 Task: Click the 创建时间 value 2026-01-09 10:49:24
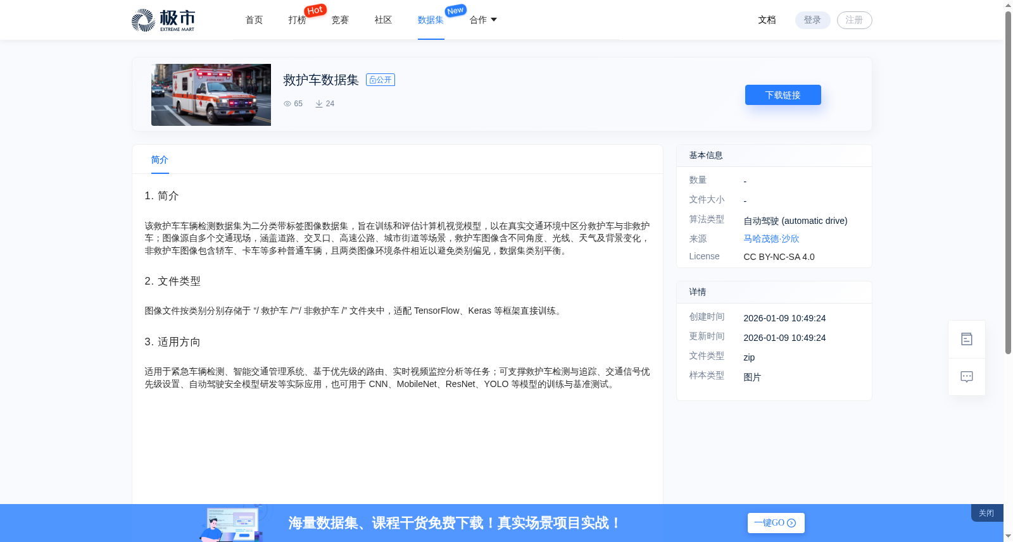(x=784, y=318)
